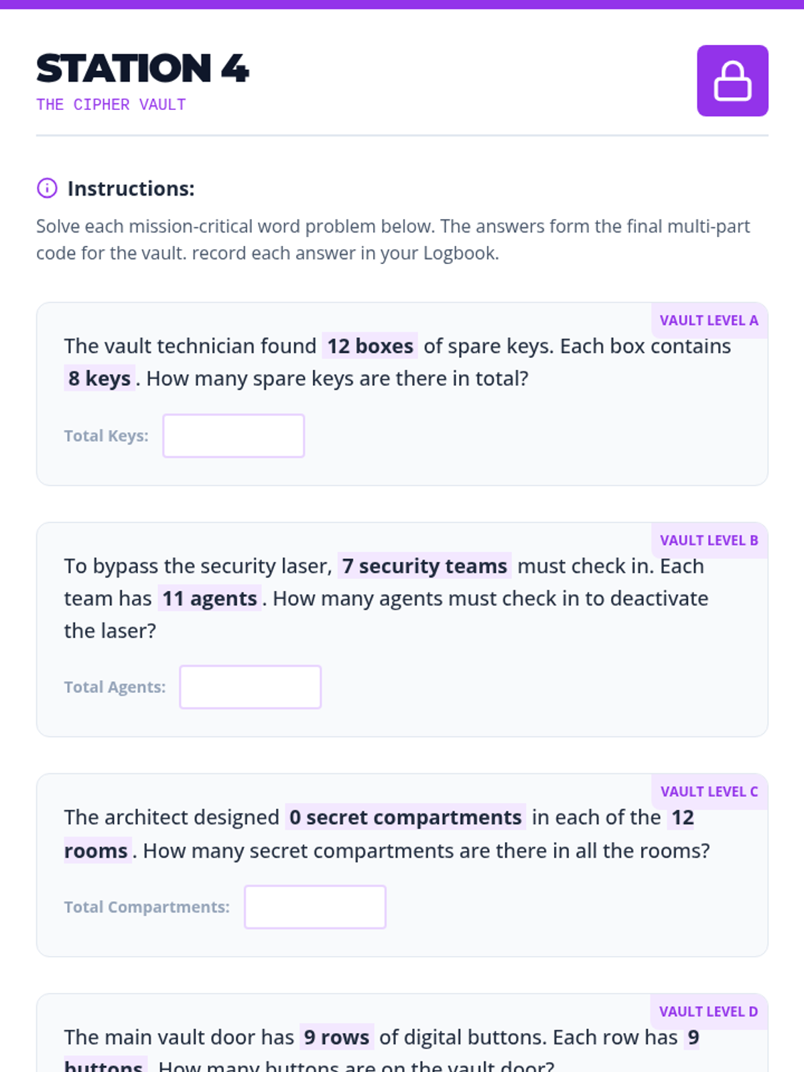Screen dimensions: 804x1072
Task: Click the 'Total Agents:' label
Action: [115, 687]
